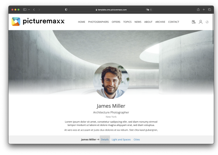Open the TOPICS menu item
Screen dimensions: 218x155
[127, 22]
